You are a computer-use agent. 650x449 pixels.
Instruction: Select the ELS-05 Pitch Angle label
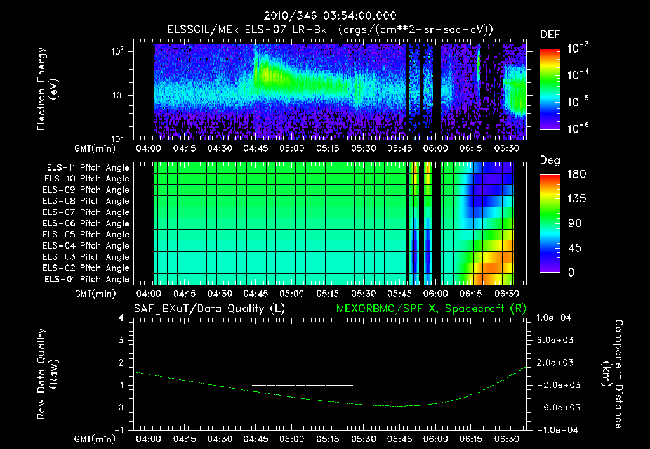86,235
